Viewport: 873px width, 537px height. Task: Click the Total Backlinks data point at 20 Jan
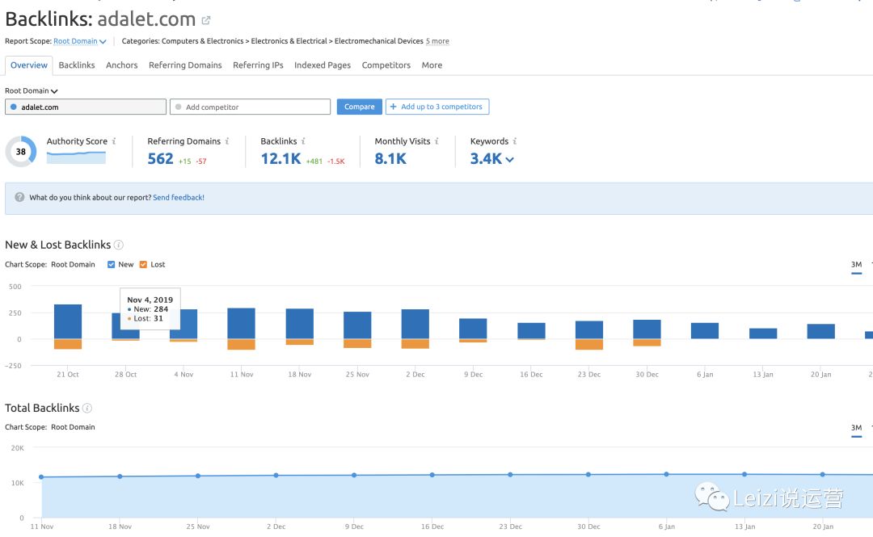click(x=823, y=475)
